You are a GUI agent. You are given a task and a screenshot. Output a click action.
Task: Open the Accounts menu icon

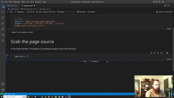tap(3, 84)
